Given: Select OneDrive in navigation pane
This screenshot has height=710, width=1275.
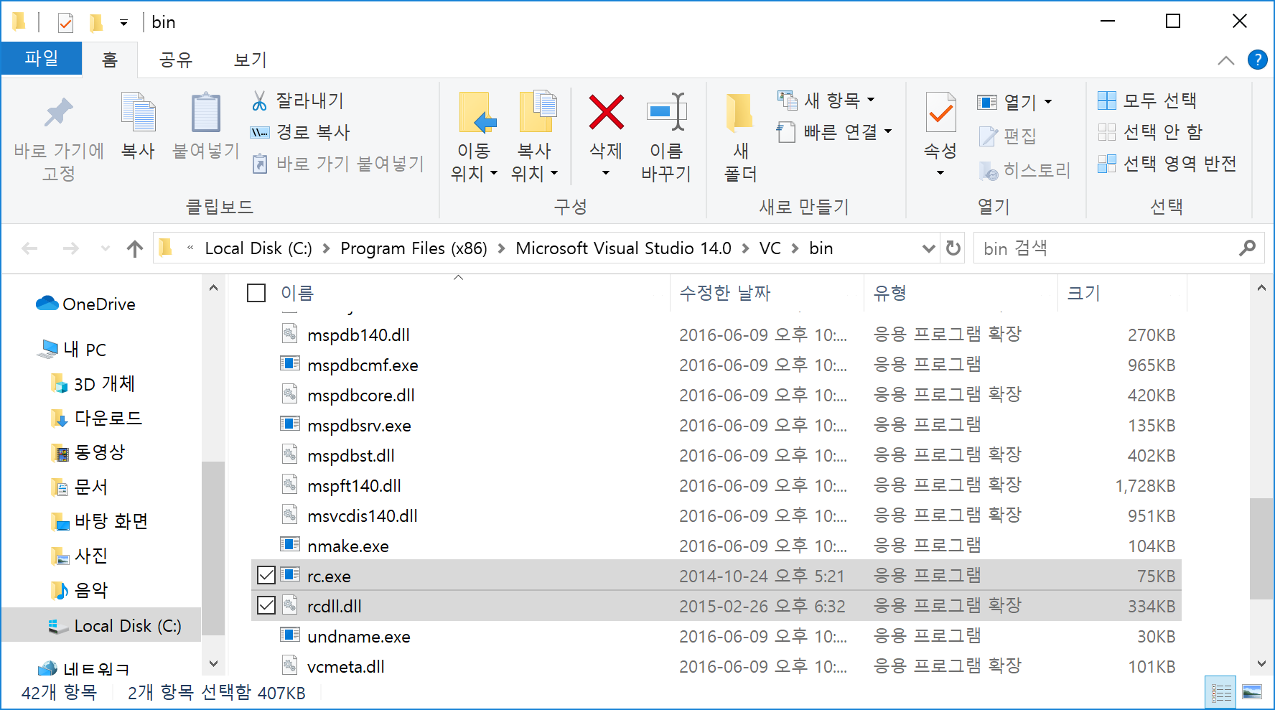Looking at the screenshot, I should 85,304.
